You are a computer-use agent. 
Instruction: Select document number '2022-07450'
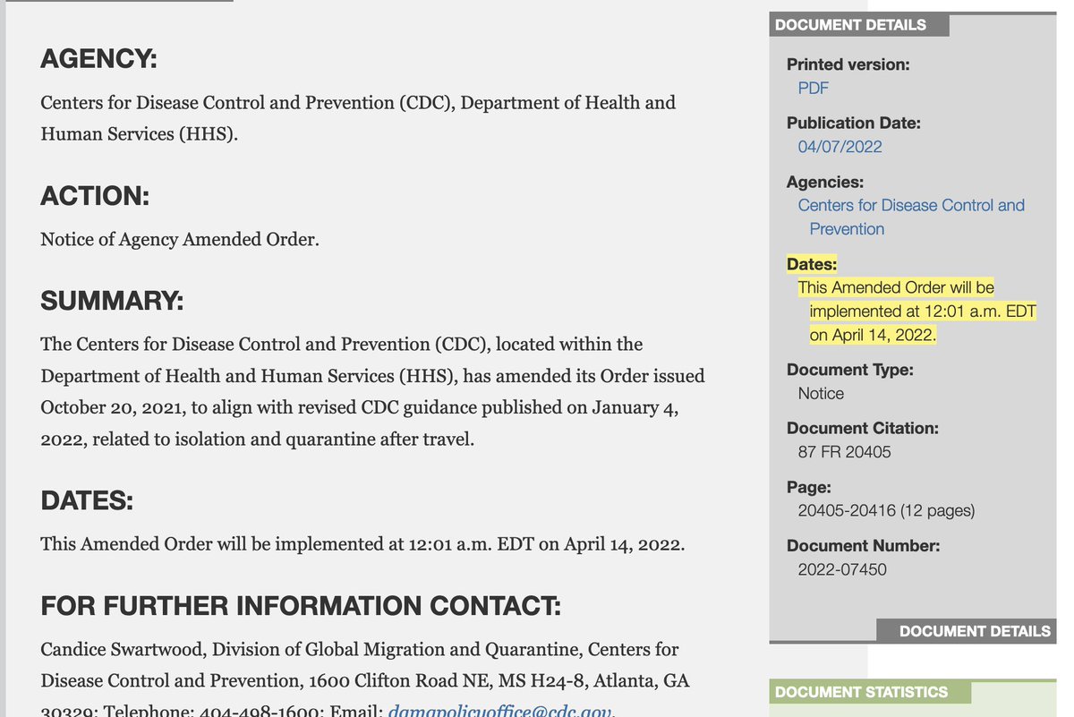pos(842,569)
